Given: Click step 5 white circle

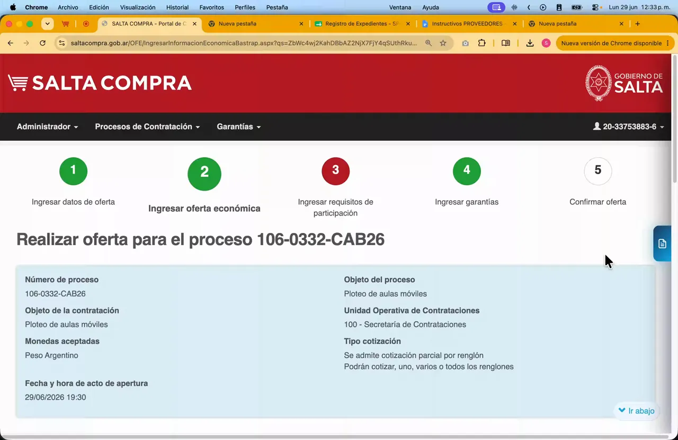Looking at the screenshot, I should click(x=597, y=171).
